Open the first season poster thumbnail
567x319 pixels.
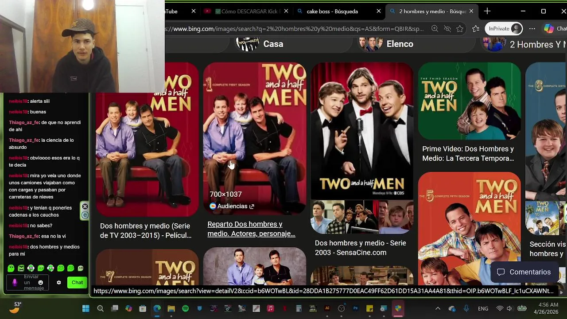click(254, 139)
